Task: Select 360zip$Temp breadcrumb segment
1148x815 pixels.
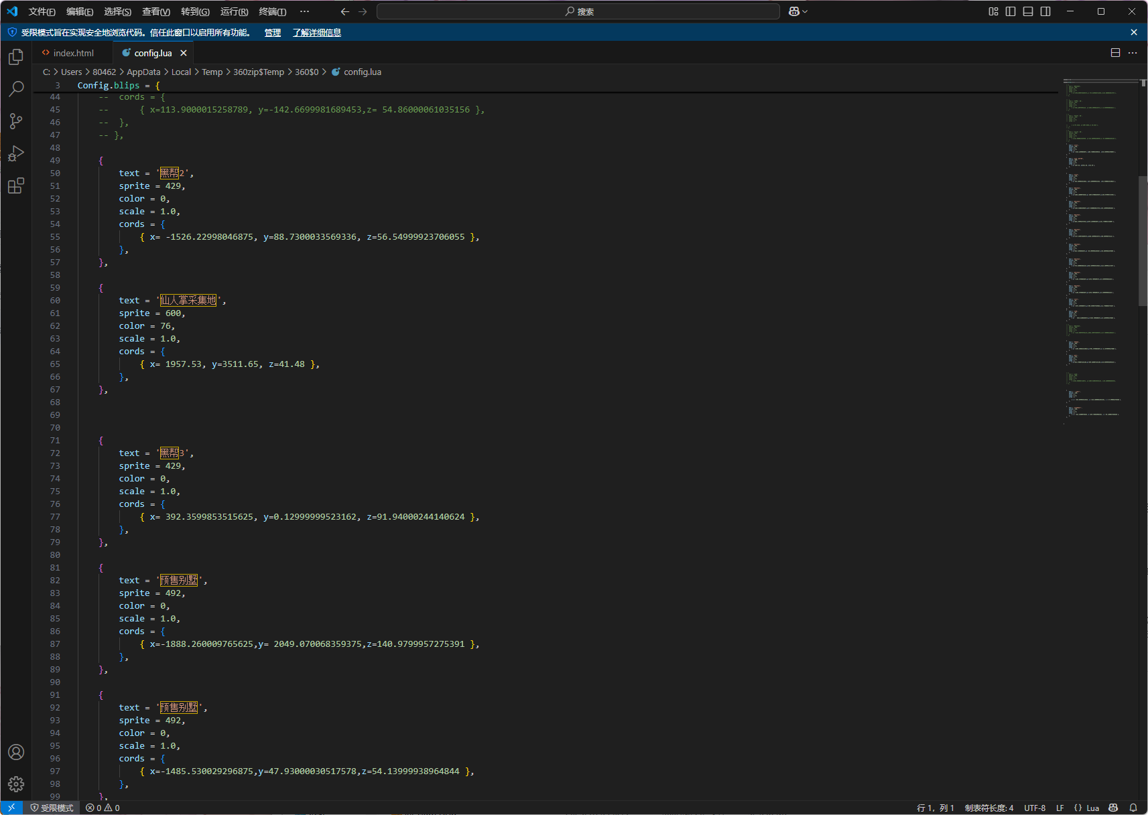Action: tap(259, 72)
